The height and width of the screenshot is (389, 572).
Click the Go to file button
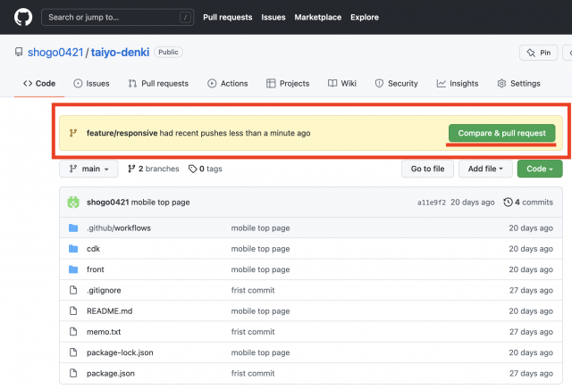pyautogui.click(x=427, y=169)
